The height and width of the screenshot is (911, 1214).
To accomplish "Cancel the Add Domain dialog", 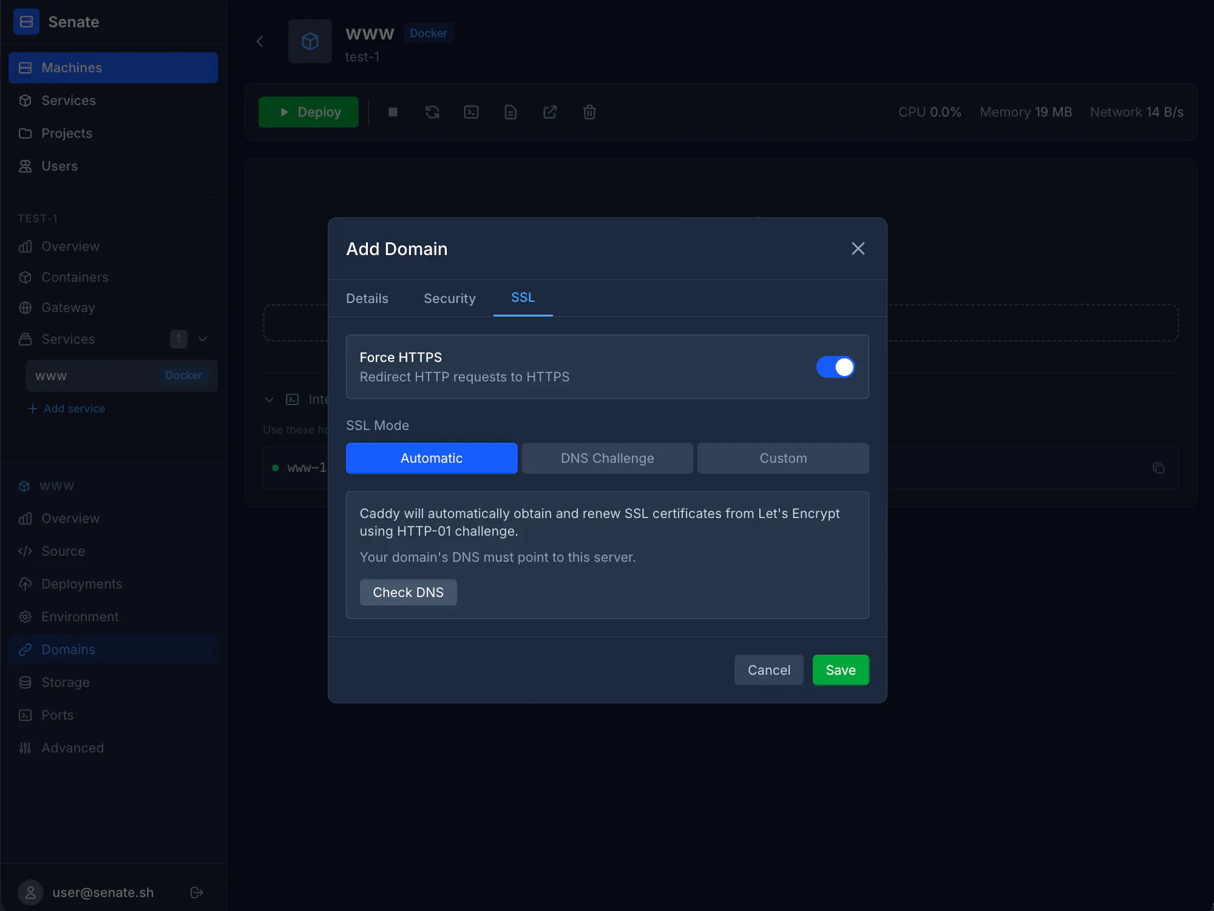I will (x=768, y=670).
